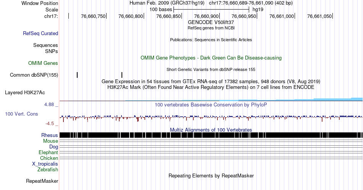Select the Common dbSNP(155) track label
Viewport: 363px width, 190px height.
click(34, 75)
